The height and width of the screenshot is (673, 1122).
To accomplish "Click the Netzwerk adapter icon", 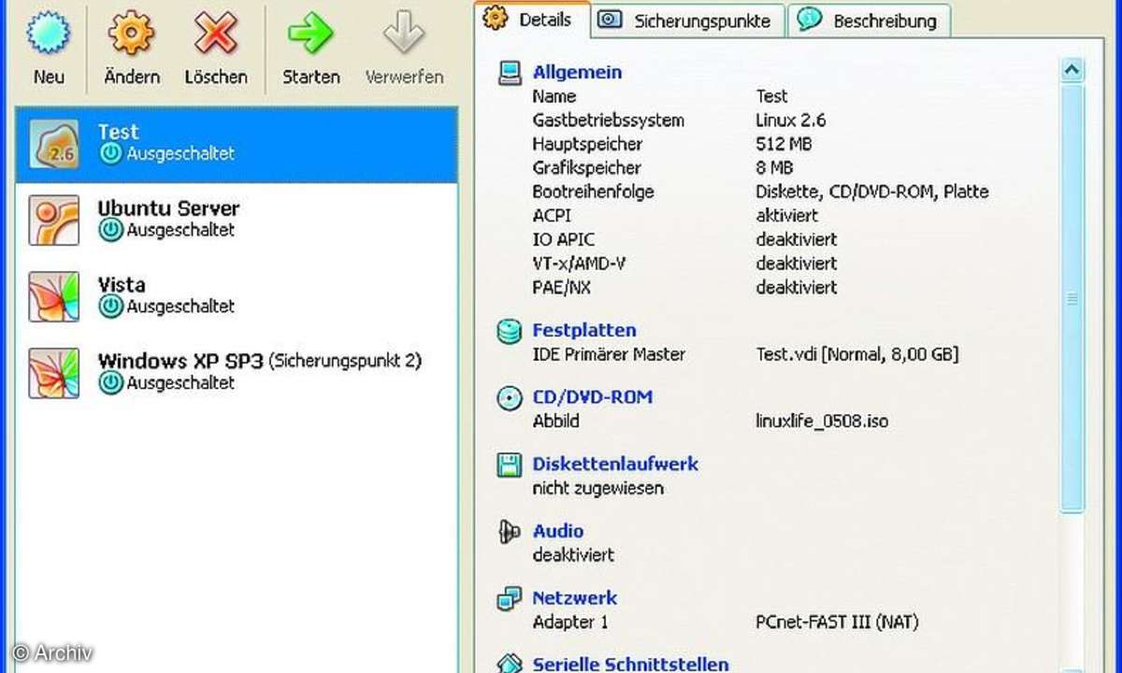I will click(510, 598).
